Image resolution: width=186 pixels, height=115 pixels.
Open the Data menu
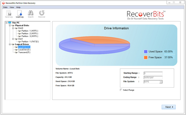5,7
